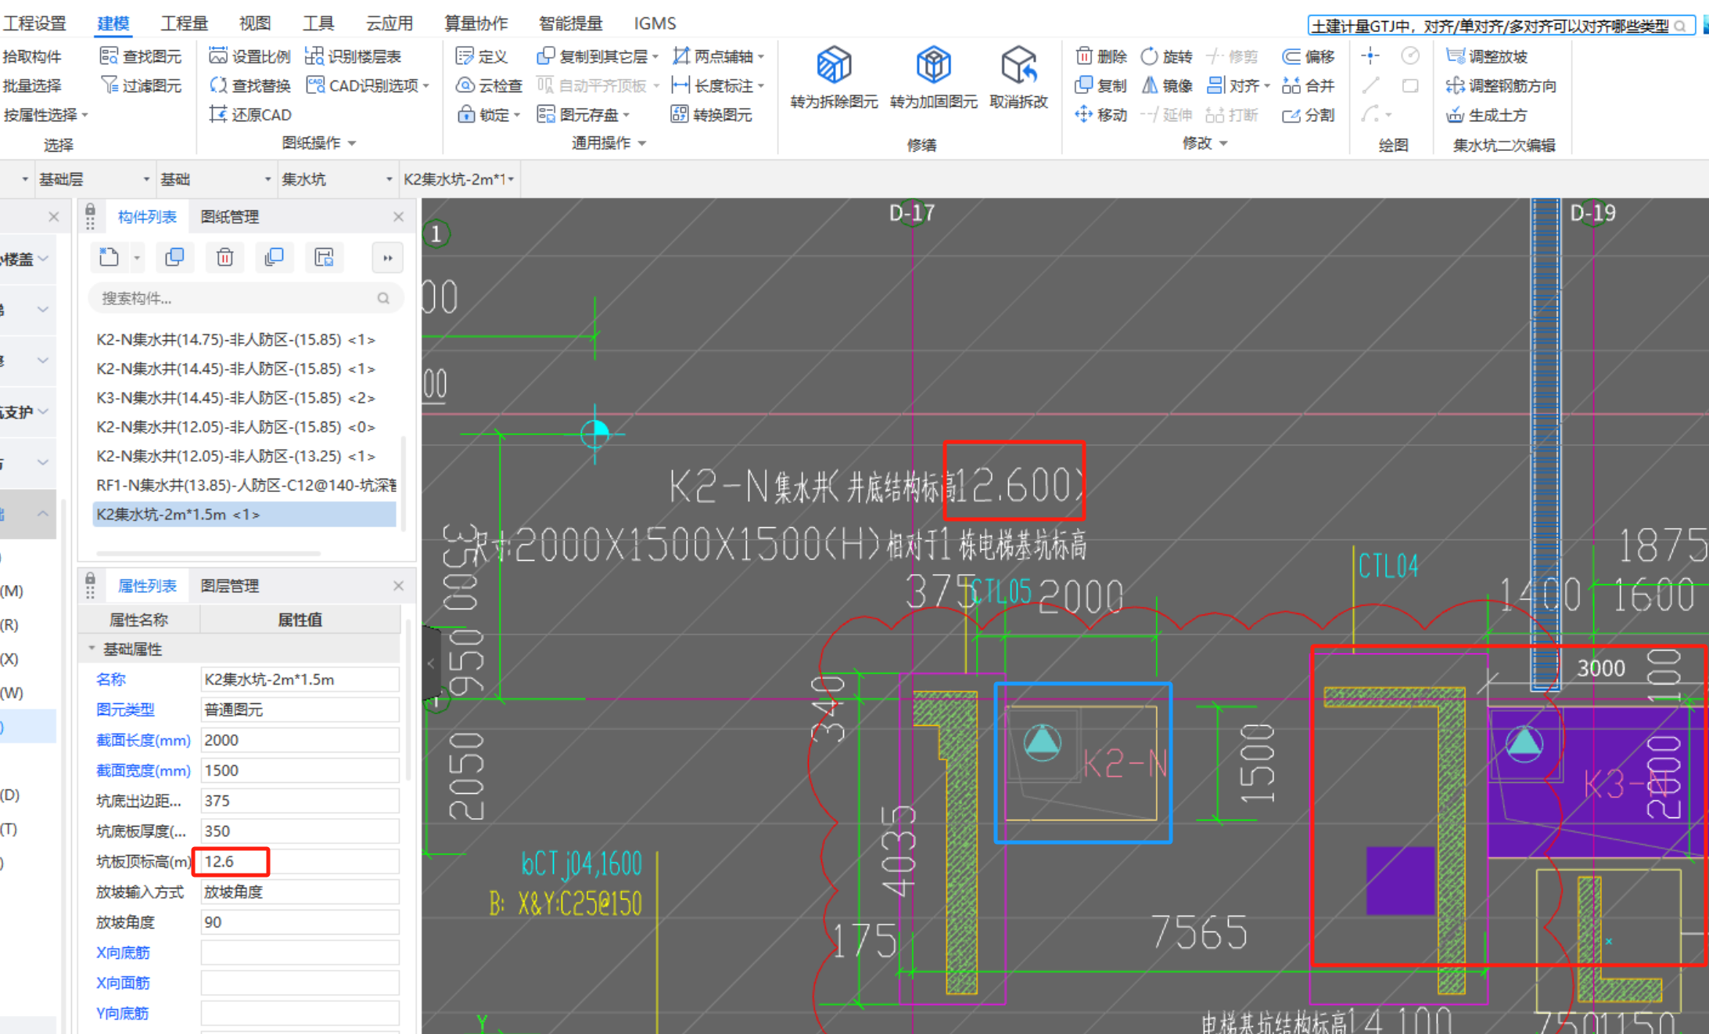
Task: Click the 坑板顶标高 value 12.6 field
Action: point(300,861)
